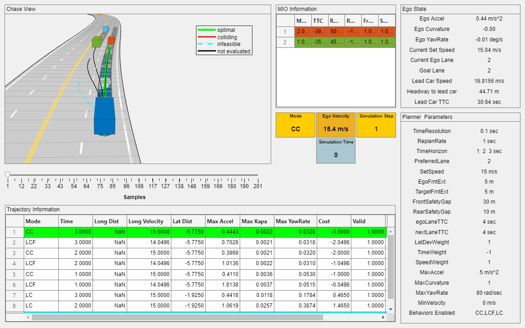
Task: Click the blue ego vehicle in Chase View
Action: coord(105,116)
